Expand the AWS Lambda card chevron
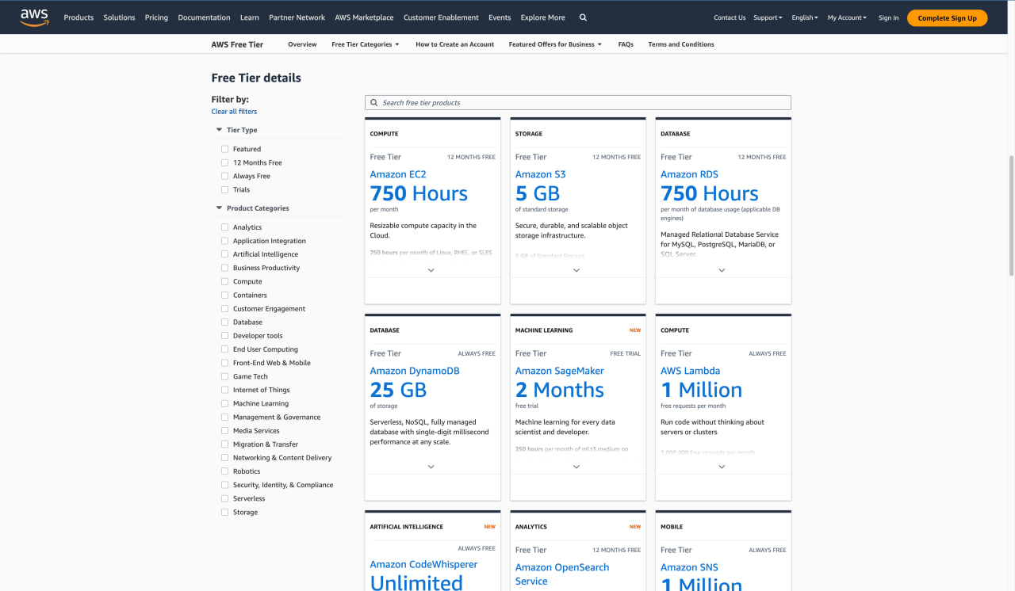This screenshot has height=591, width=1015. click(722, 467)
